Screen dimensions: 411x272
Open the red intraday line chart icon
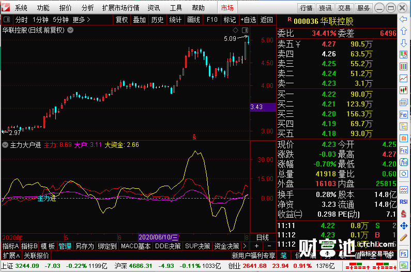(x=403, y=78)
